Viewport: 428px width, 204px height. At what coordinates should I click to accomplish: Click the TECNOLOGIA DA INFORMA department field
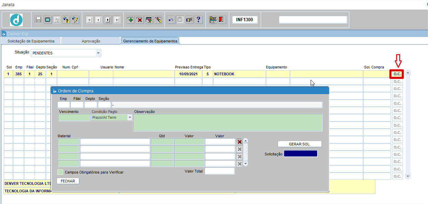pyautogui.click(x=27, y=191)
